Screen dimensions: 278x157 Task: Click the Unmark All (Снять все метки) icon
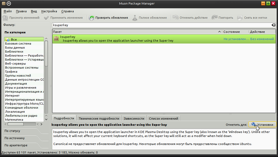pyautogui.click(x=240, y=18)
